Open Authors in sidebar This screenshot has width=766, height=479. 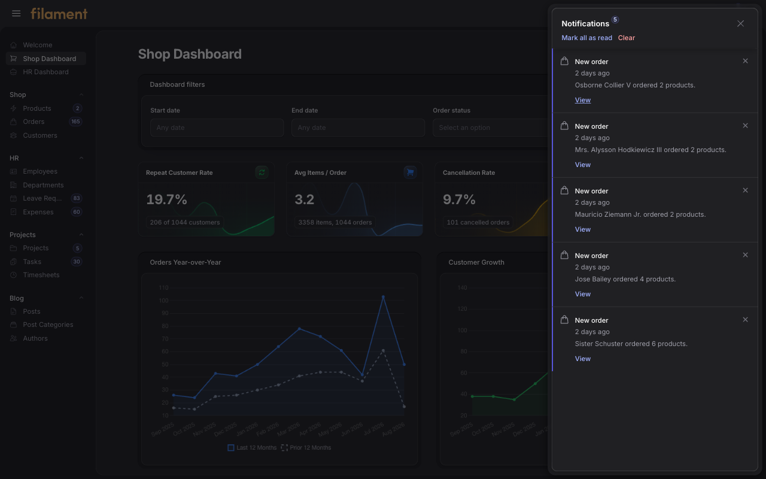point(46,338)
